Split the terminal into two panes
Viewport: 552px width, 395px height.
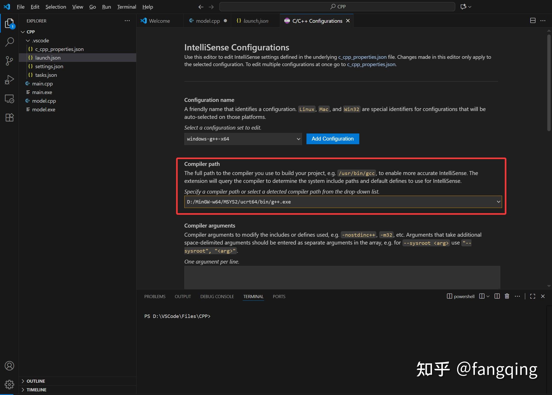click(x=497, y=296)
